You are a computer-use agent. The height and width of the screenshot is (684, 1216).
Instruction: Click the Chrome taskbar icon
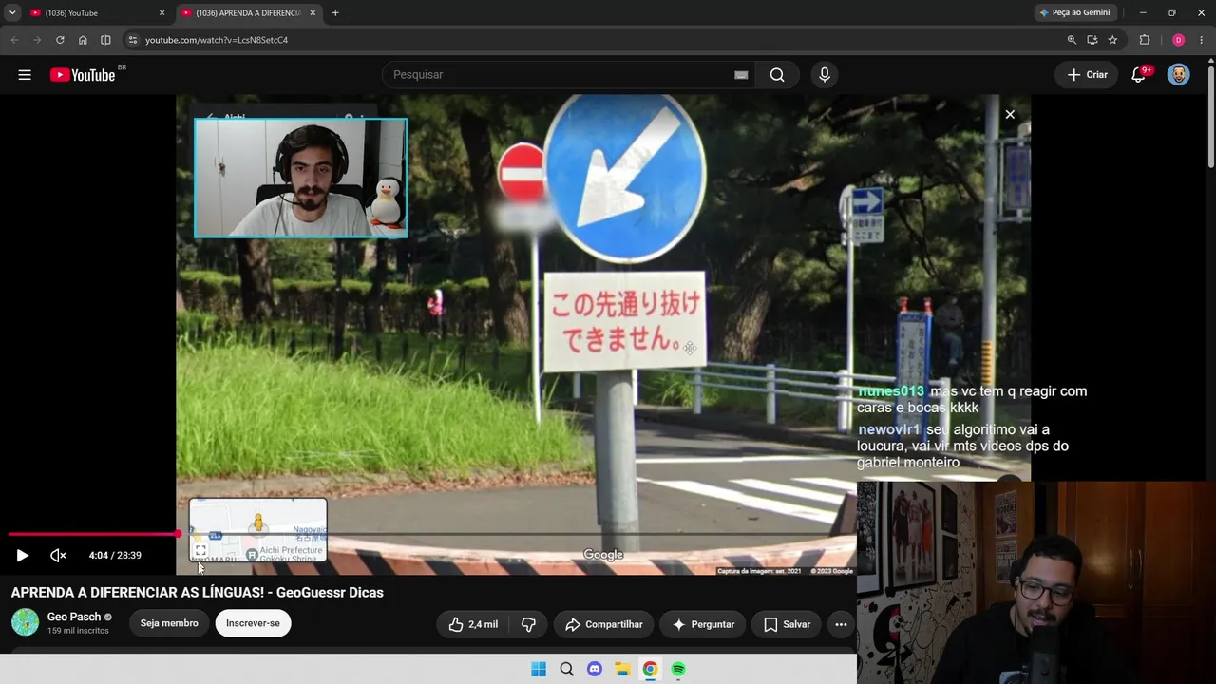click(x=650, y=670)
